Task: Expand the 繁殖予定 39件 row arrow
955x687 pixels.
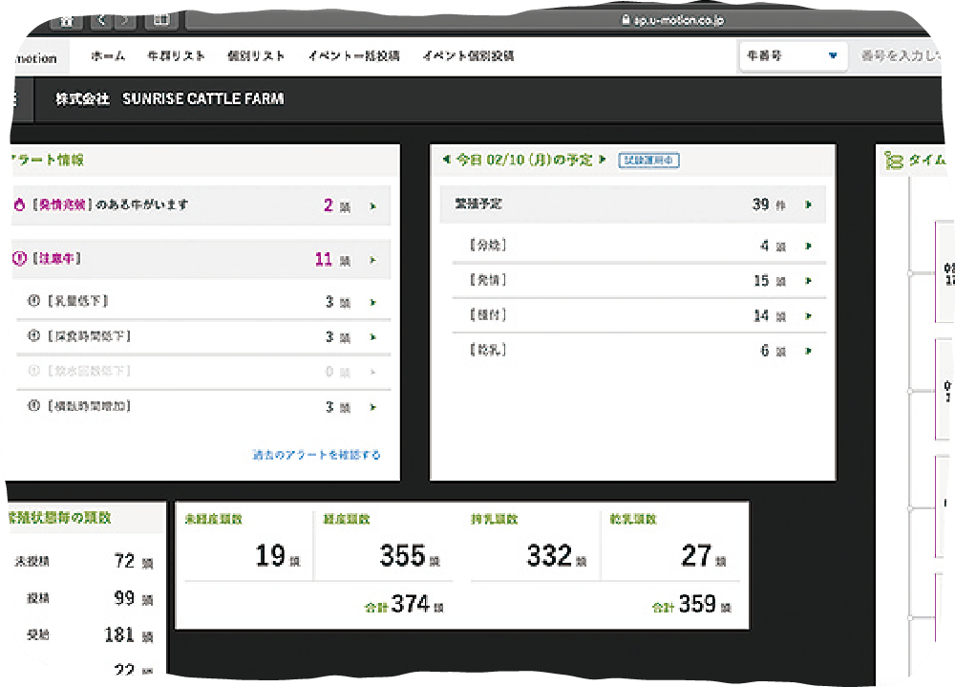Action: point(808,204)
